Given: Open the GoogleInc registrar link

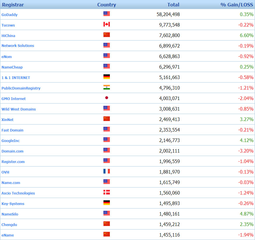Looking at the screenshot, I should click(x=10, y=141).
